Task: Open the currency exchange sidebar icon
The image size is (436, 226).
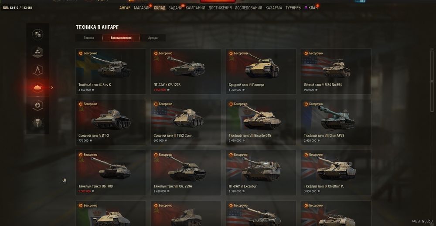Action: tap(37, 34)
